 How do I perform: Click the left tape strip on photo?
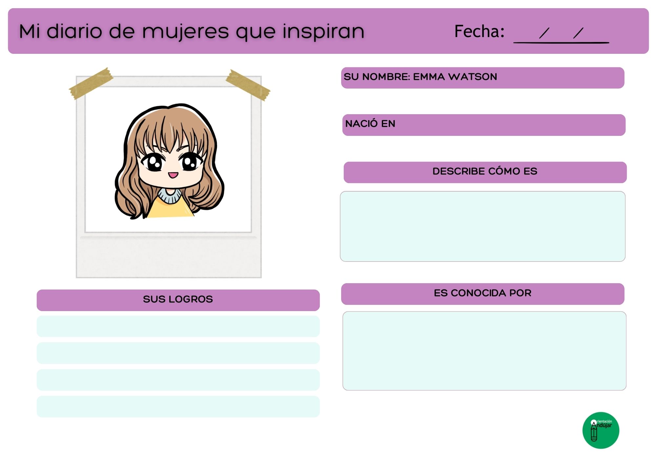point(91,83)
